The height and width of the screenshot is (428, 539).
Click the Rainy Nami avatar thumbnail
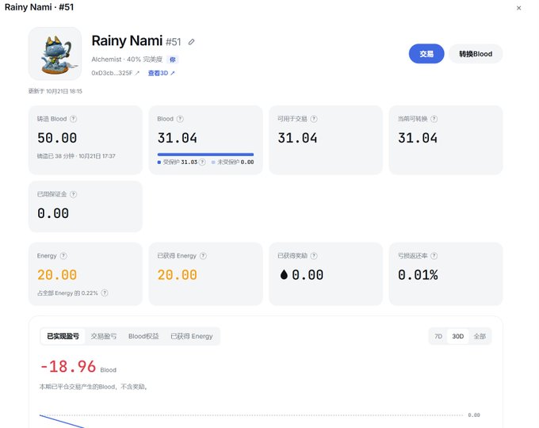(x=55, y=54)
